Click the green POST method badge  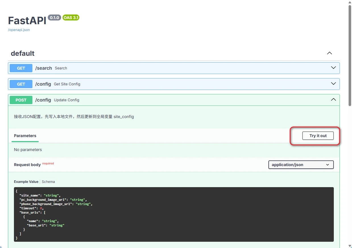[x=21, y=100]
